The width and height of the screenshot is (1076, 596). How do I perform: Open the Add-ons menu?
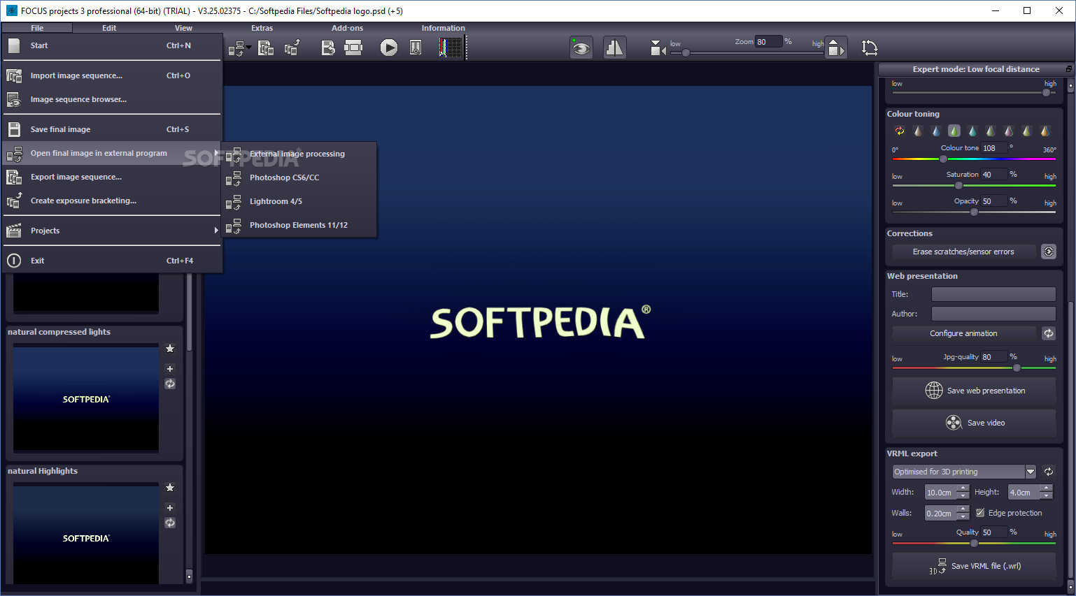tap(348, 28)
